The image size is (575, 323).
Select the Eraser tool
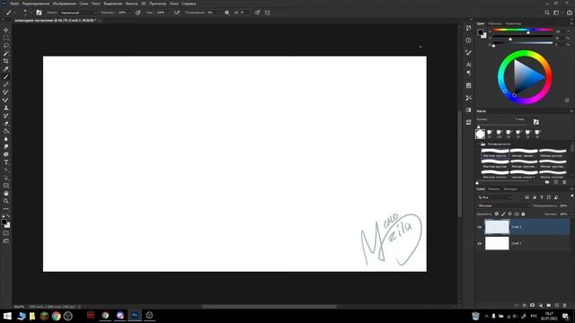tap(6, 124)
